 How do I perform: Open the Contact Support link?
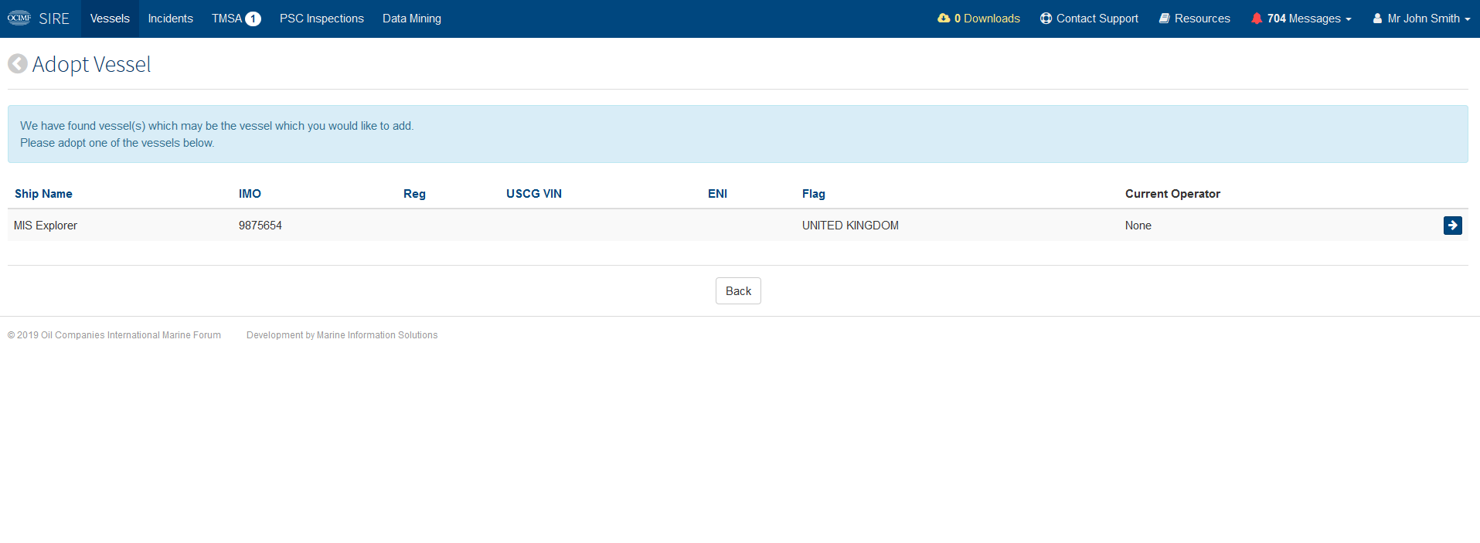tap(1089, 19)
